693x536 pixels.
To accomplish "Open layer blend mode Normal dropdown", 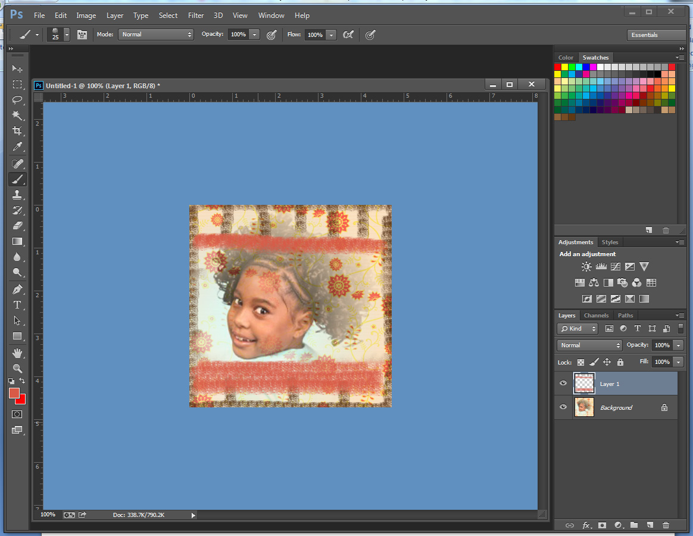I will [589, 345].
